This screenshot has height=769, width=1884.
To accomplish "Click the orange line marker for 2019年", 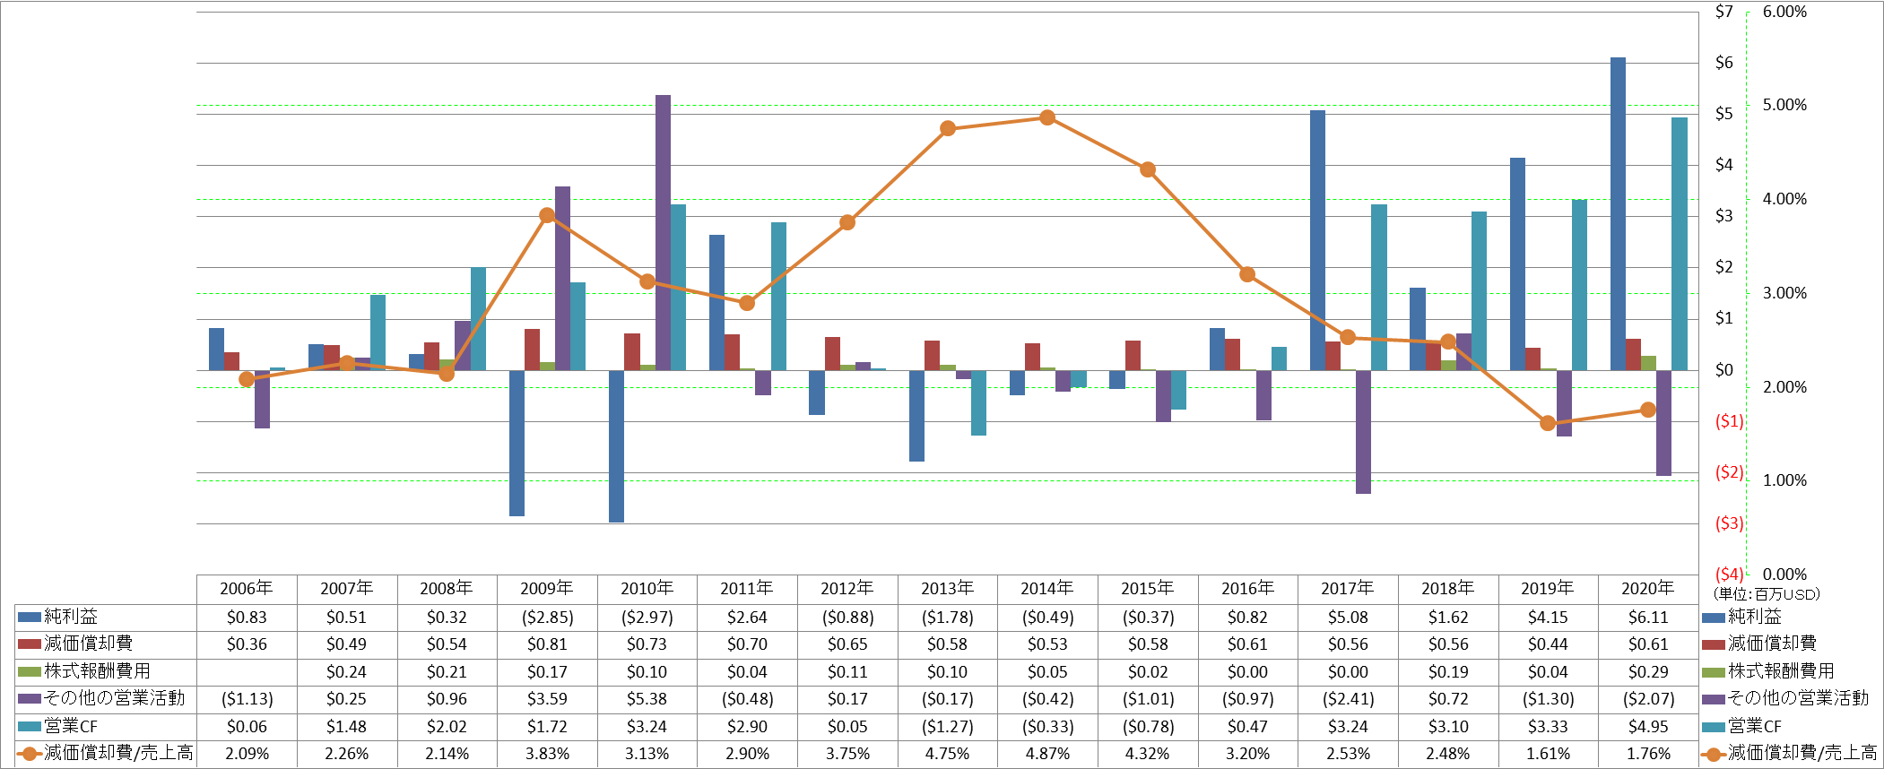I will pyautogui.click(x=1548, y=423).
